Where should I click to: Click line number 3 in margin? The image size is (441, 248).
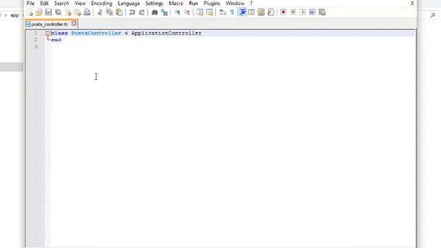[x=36, y=46]
